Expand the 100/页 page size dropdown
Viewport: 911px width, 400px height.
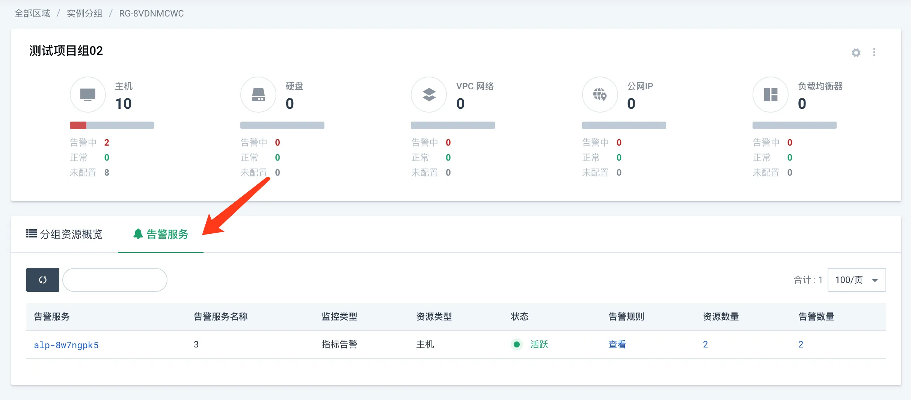pos(856,280)
